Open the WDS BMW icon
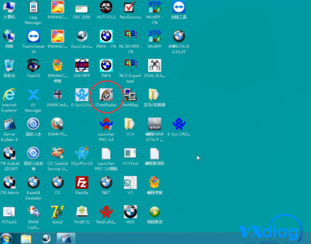311x244 pixels. (130, 212)
